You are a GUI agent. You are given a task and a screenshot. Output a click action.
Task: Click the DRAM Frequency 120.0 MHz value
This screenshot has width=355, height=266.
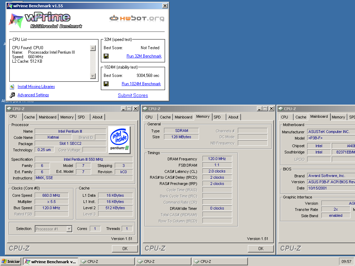[217, 159]
